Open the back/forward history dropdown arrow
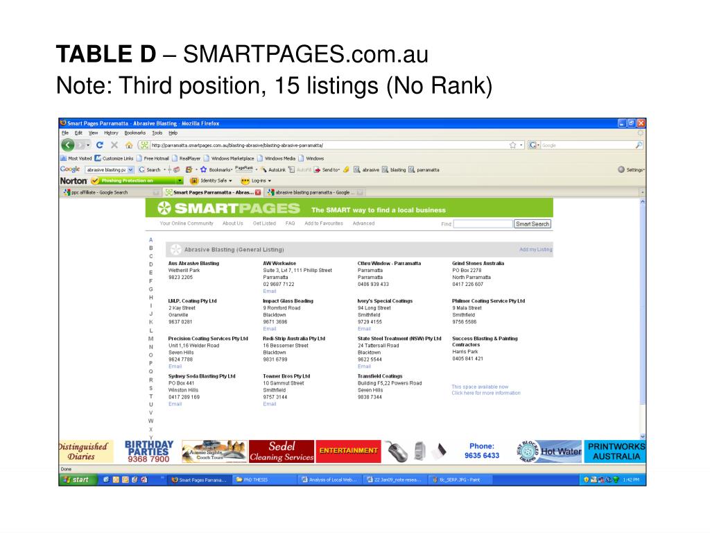 (x=88, y=145)
